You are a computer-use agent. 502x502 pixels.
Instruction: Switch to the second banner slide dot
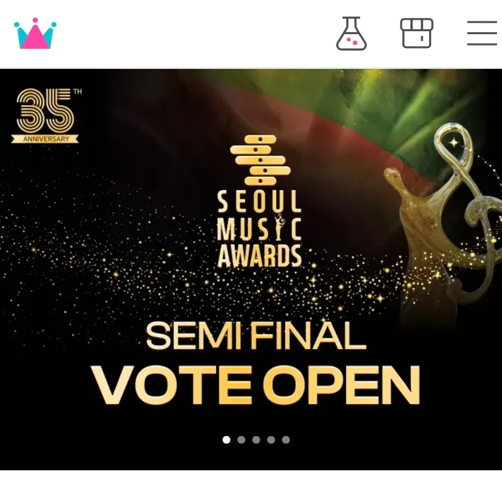pyautogui.click(x=241, y=440)
